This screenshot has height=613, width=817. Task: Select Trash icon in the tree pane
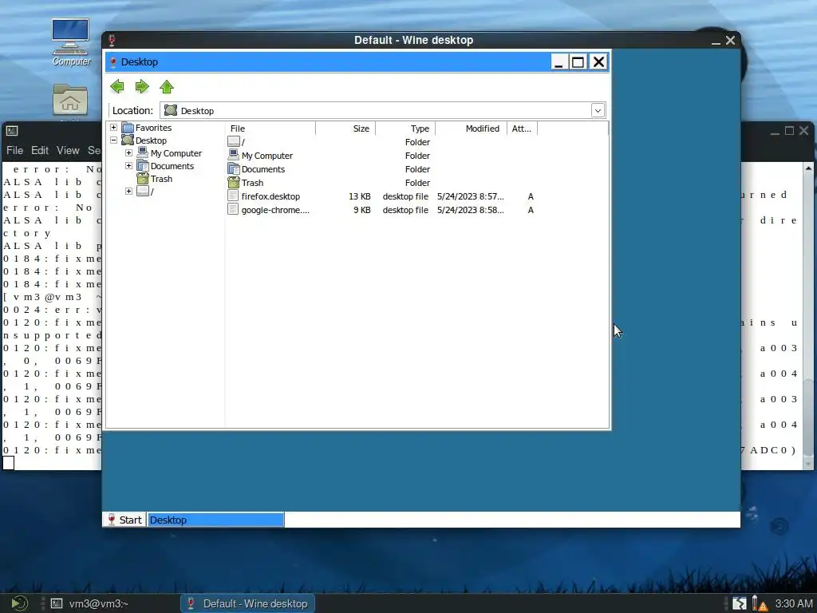click(143, 178)
